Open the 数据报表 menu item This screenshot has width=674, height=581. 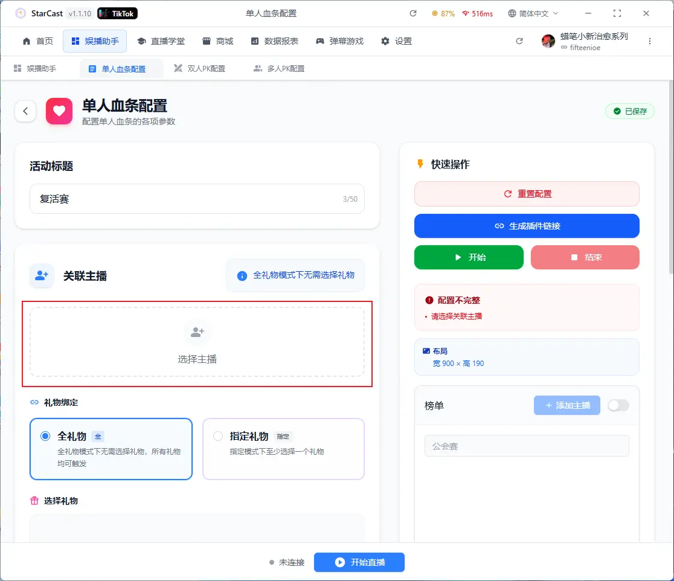tap(274, 41)
